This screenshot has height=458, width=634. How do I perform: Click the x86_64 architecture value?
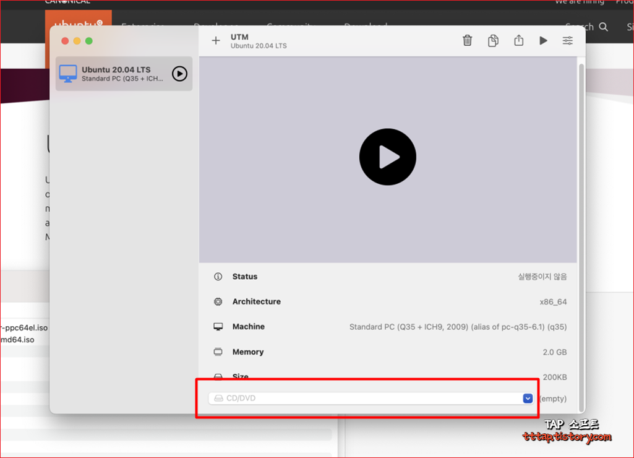pos(553,302)
